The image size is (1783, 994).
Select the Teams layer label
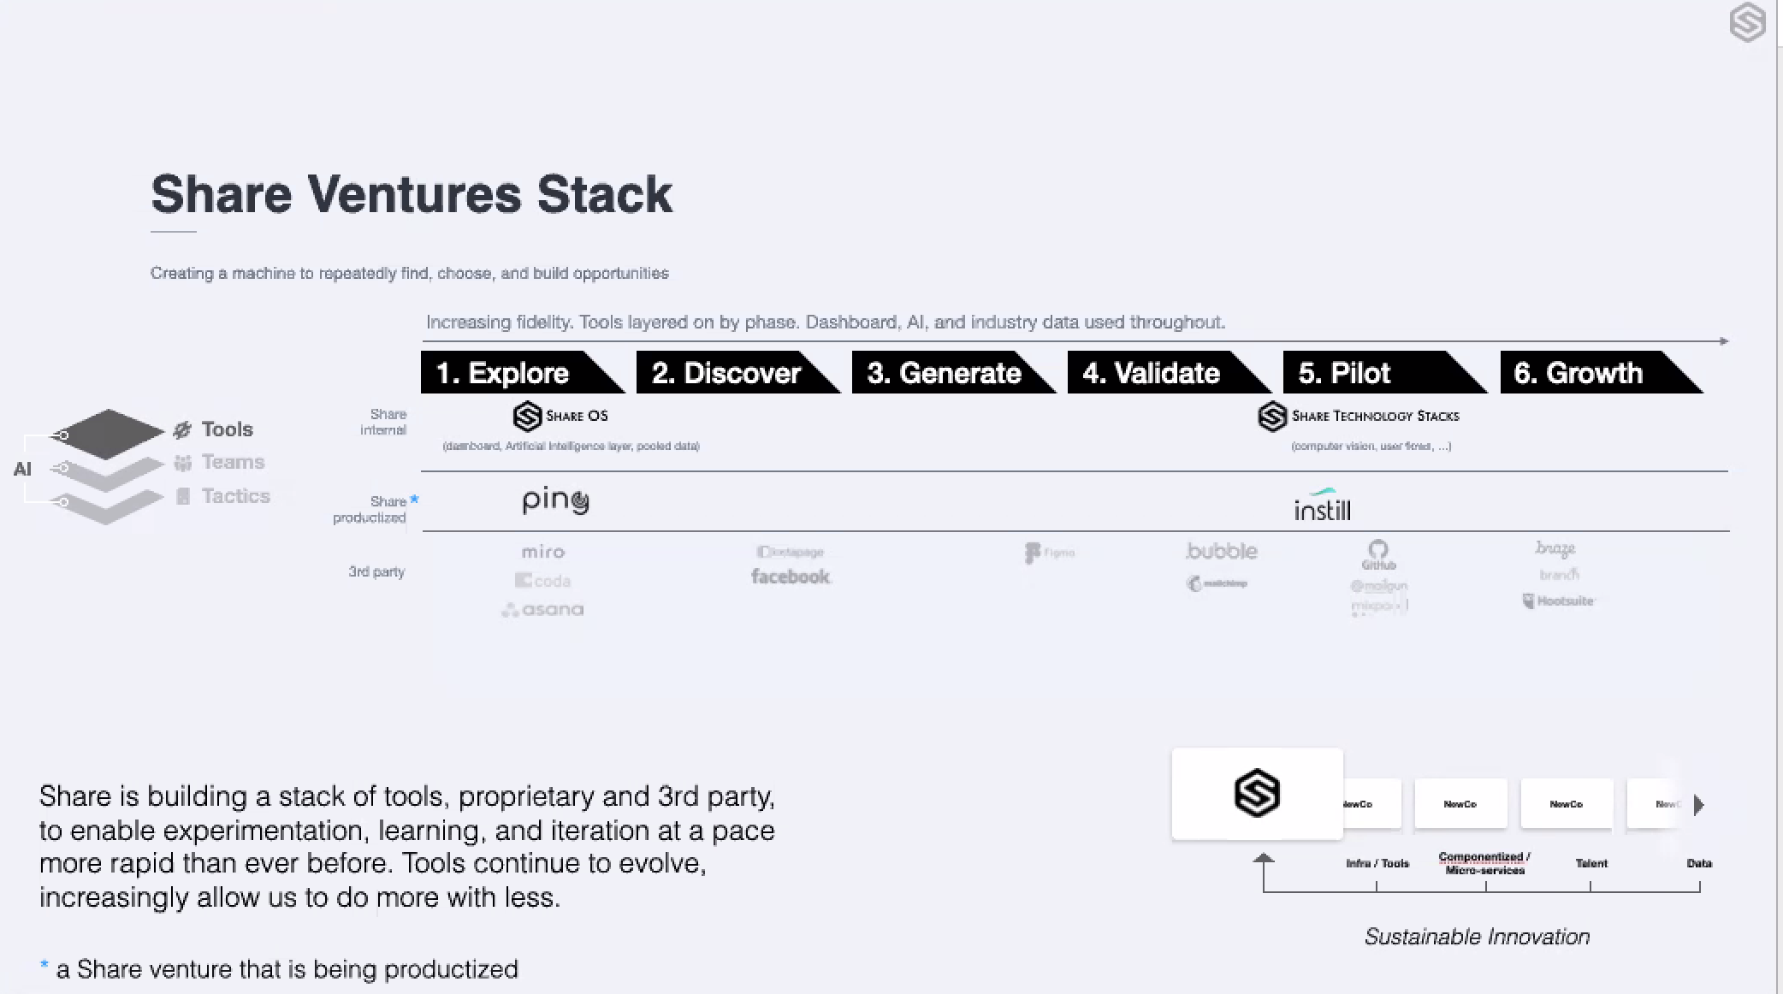[x=233, y=462]
